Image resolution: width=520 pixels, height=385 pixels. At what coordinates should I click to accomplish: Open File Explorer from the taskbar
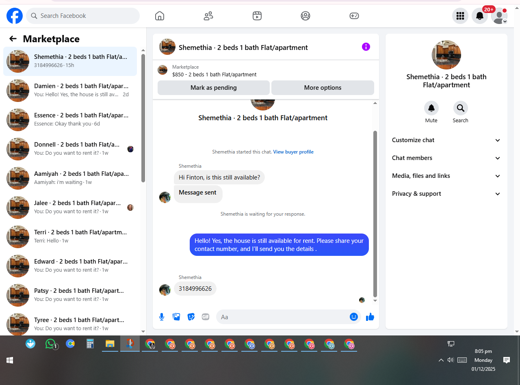pyautogui.click(x=110, y=344)
